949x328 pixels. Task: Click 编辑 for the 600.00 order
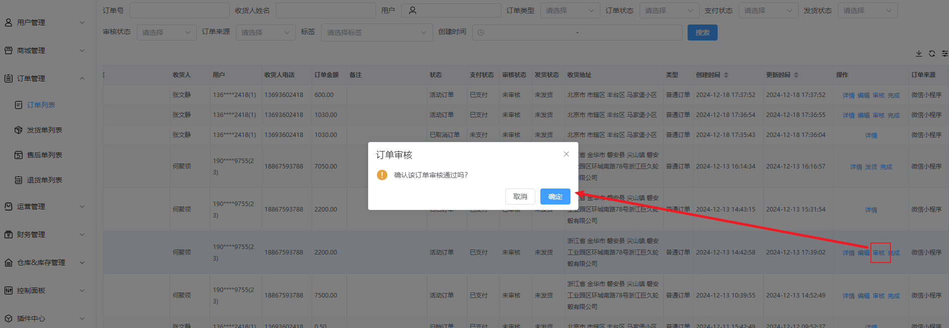863,95
